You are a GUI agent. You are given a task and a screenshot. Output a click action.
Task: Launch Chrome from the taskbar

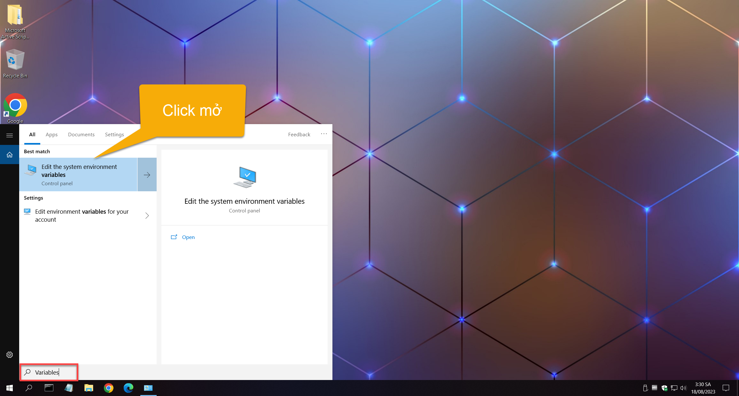click(109, 388)
